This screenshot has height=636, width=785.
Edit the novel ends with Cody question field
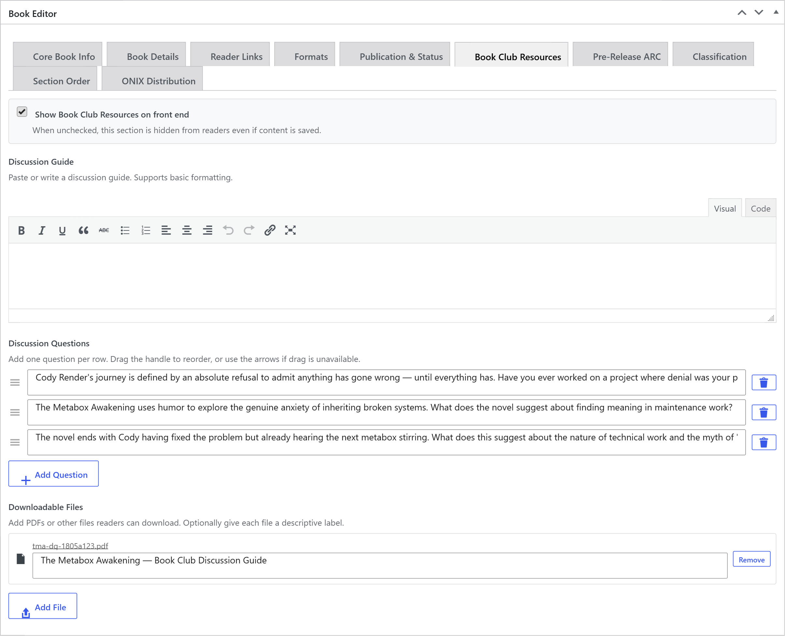click(386, 443)
